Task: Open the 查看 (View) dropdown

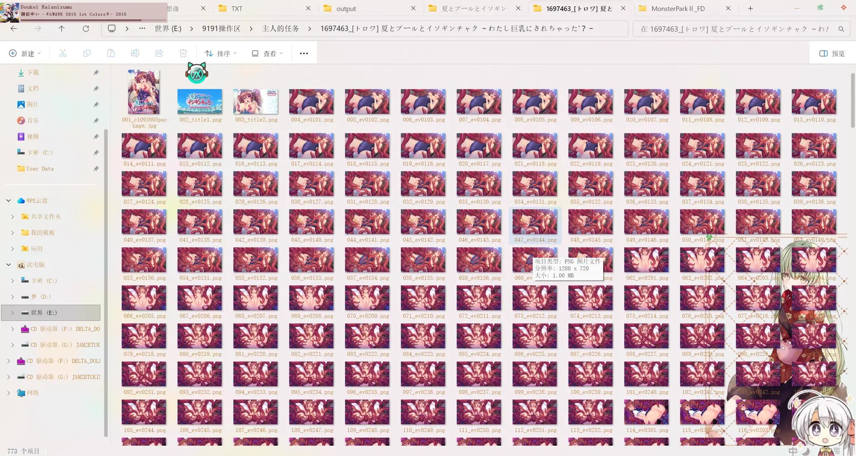Action: pos(267,53)
